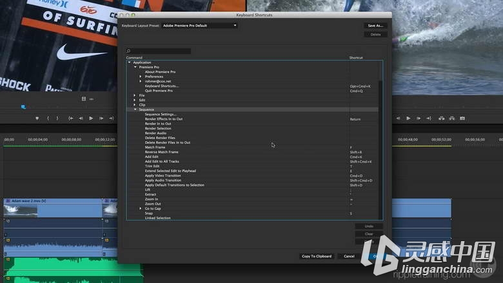Click the shortcut search field

pyautogui.click(x=159, y=51)
